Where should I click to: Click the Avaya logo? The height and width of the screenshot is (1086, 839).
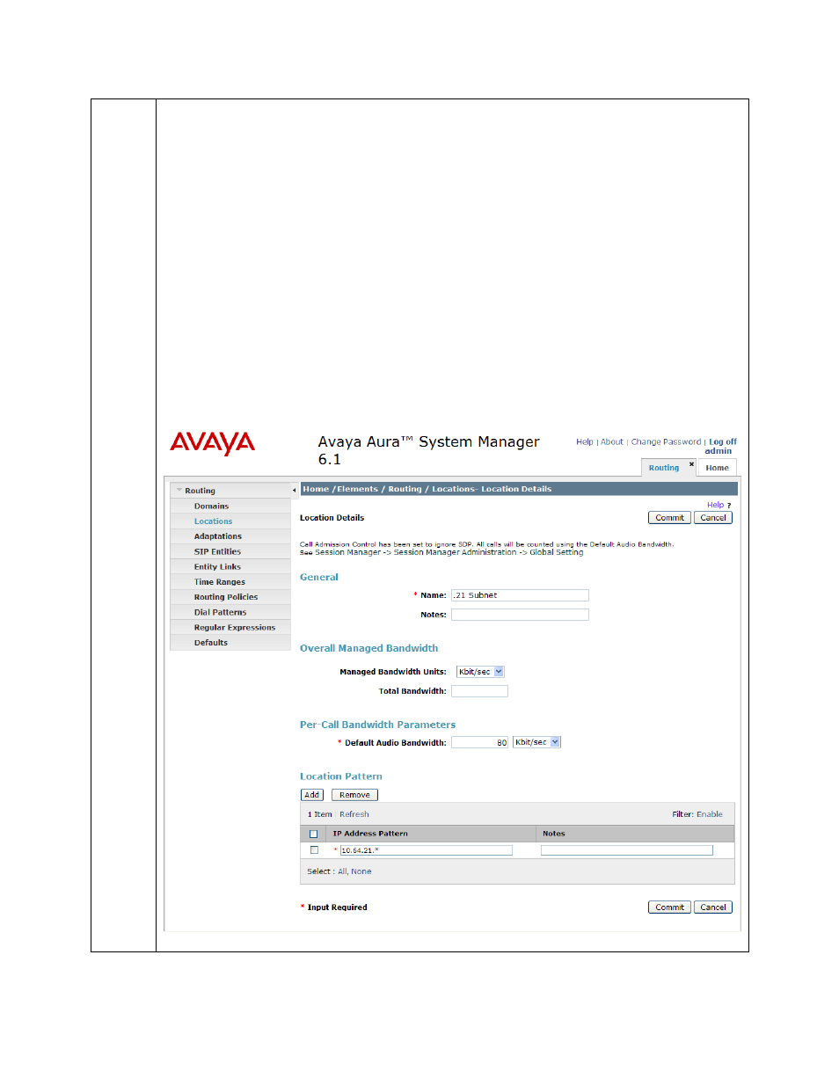click(x=212, y=442)
